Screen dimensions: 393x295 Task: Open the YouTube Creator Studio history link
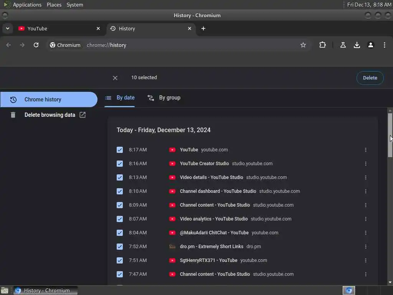(204, 164)
